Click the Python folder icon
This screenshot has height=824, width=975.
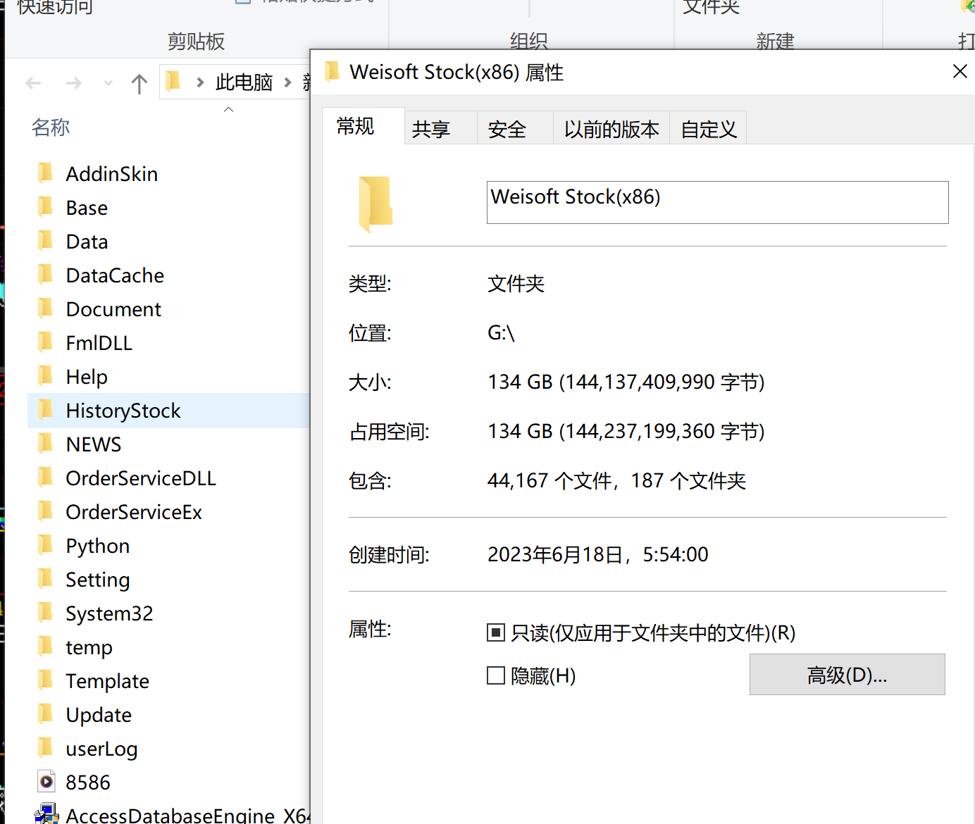(x=45, y=544)
